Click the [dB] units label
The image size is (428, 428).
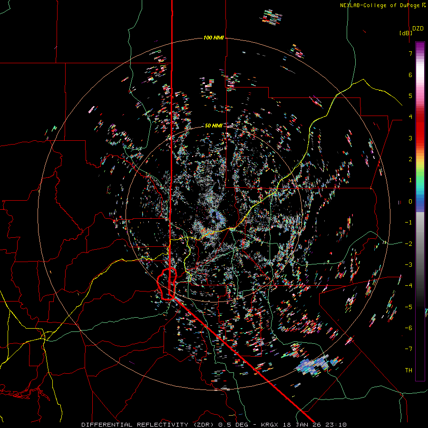(406, 33)
